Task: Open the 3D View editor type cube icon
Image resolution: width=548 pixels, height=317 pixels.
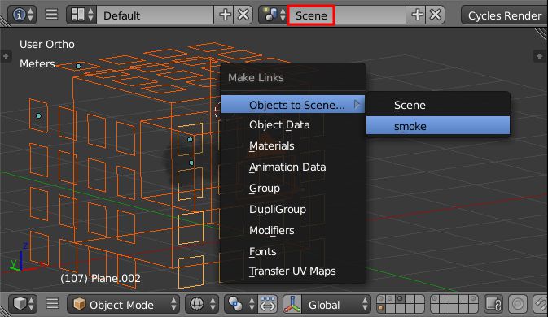Action: (23, 304)
